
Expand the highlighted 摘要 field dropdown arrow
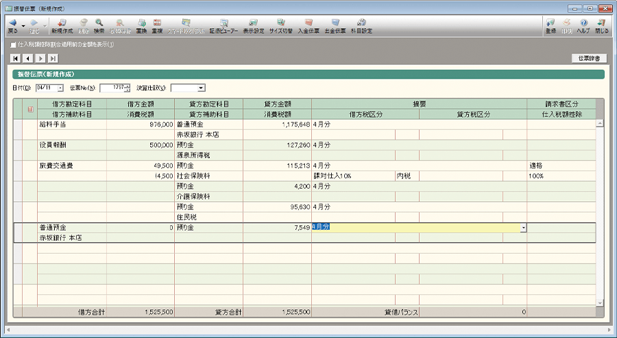pos(523,227)
